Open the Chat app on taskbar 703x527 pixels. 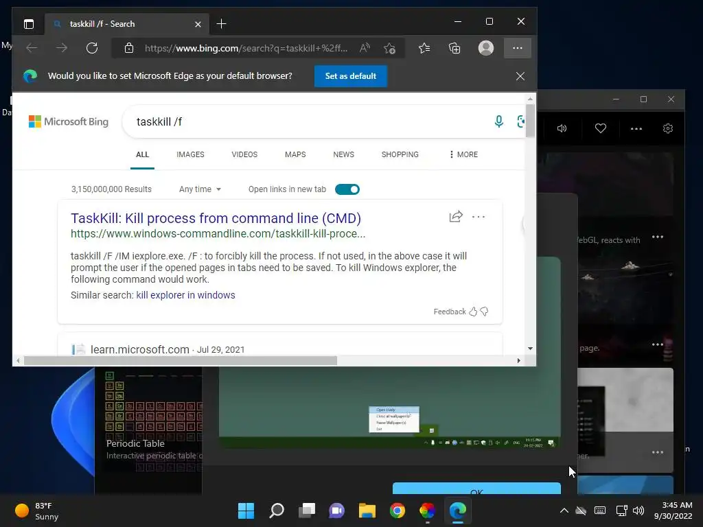pos(336,511)
